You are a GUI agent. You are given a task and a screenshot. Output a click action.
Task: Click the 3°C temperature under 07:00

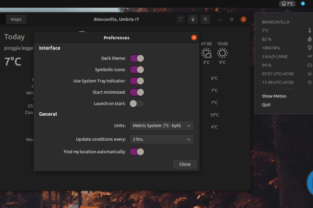click(206, 62)
